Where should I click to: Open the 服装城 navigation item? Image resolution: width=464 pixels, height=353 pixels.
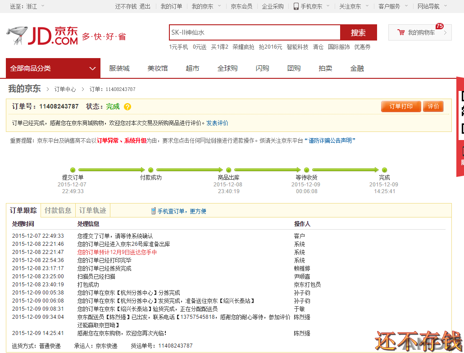119,68
